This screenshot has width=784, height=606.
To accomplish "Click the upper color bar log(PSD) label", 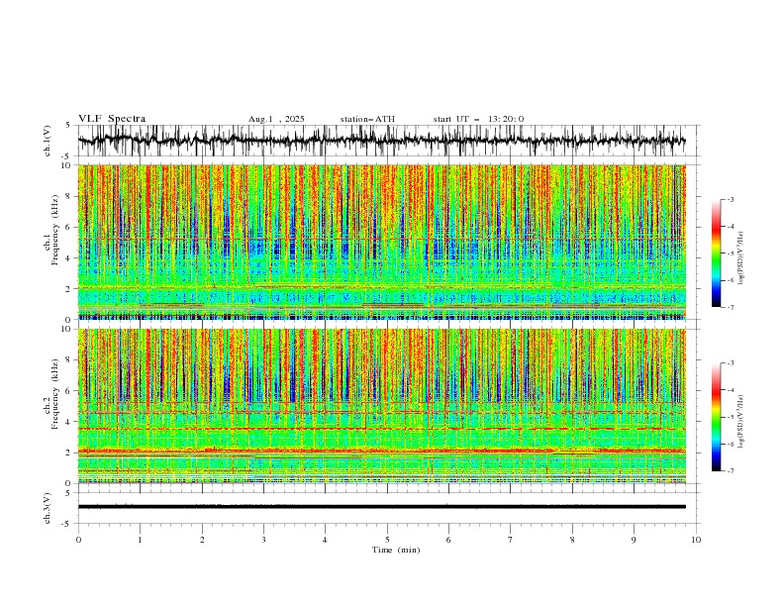I will [740, 258].
